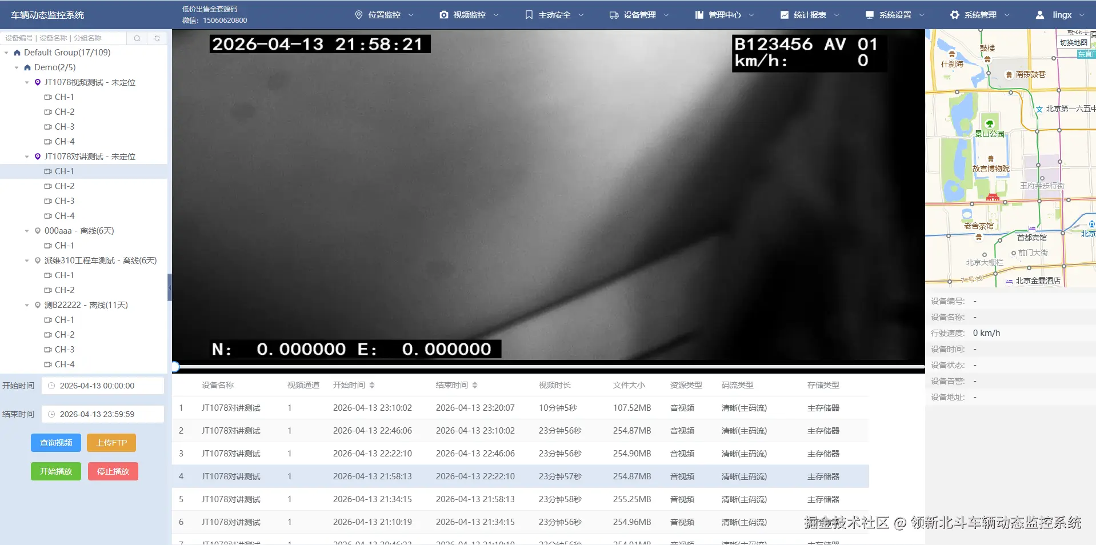The height and width of the screenshot is (545, 1096).
Task: Select CH-2 under 测B22222
Action: pos(65,335)
